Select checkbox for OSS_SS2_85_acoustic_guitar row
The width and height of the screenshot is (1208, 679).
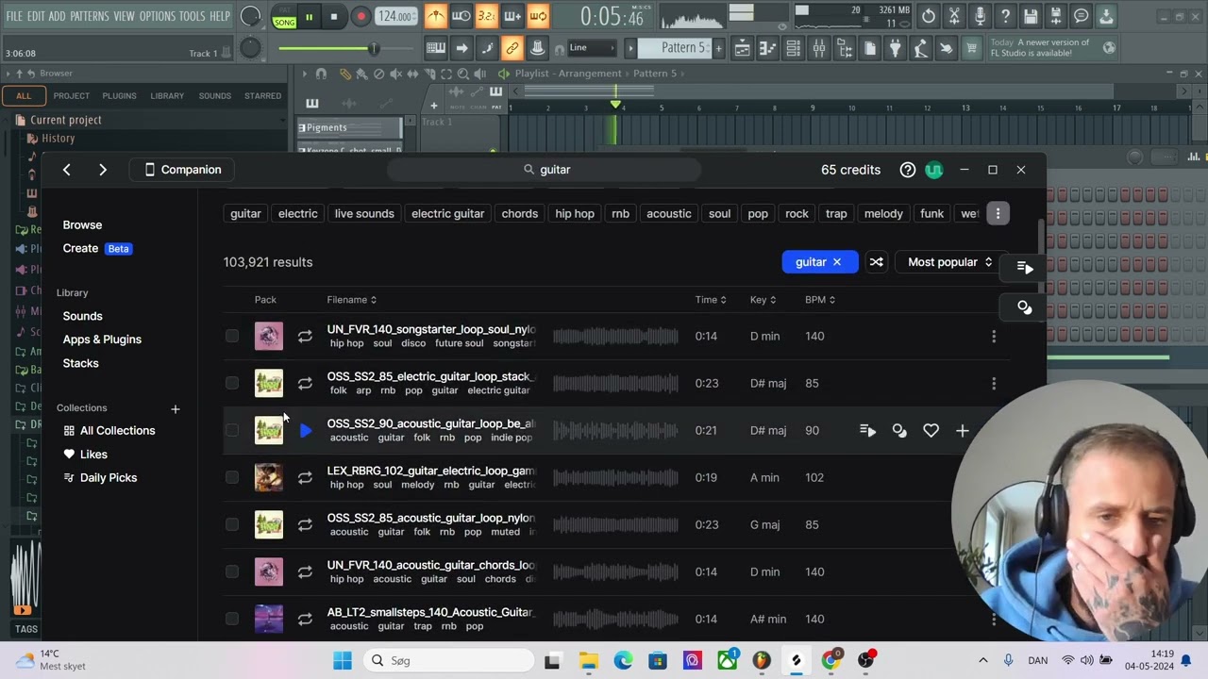(x=232, y=524)
